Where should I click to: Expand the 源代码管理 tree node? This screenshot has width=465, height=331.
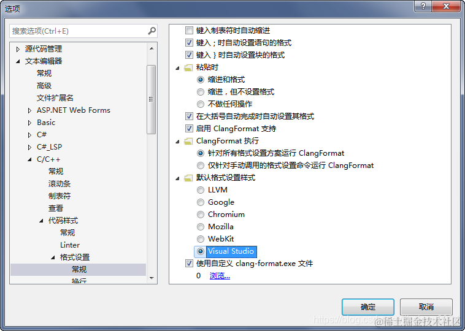point(18,49)
